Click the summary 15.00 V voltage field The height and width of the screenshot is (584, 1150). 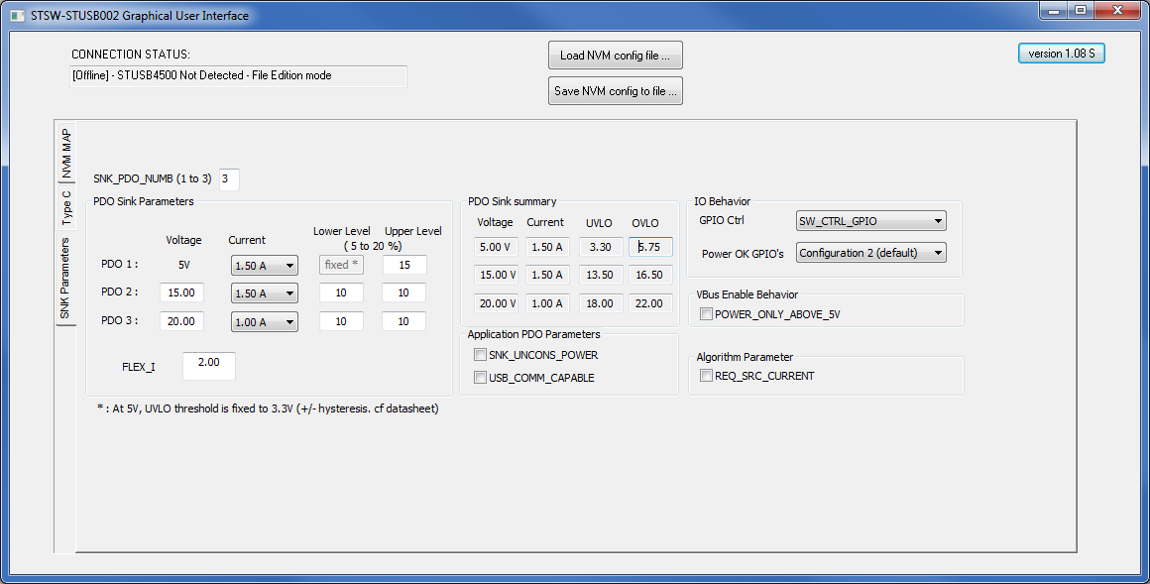(x=496, y=275)
